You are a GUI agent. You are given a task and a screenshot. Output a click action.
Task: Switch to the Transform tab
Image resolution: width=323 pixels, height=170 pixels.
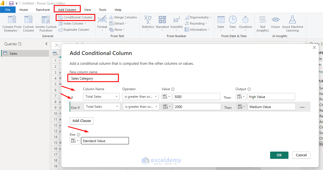point(43,10)
